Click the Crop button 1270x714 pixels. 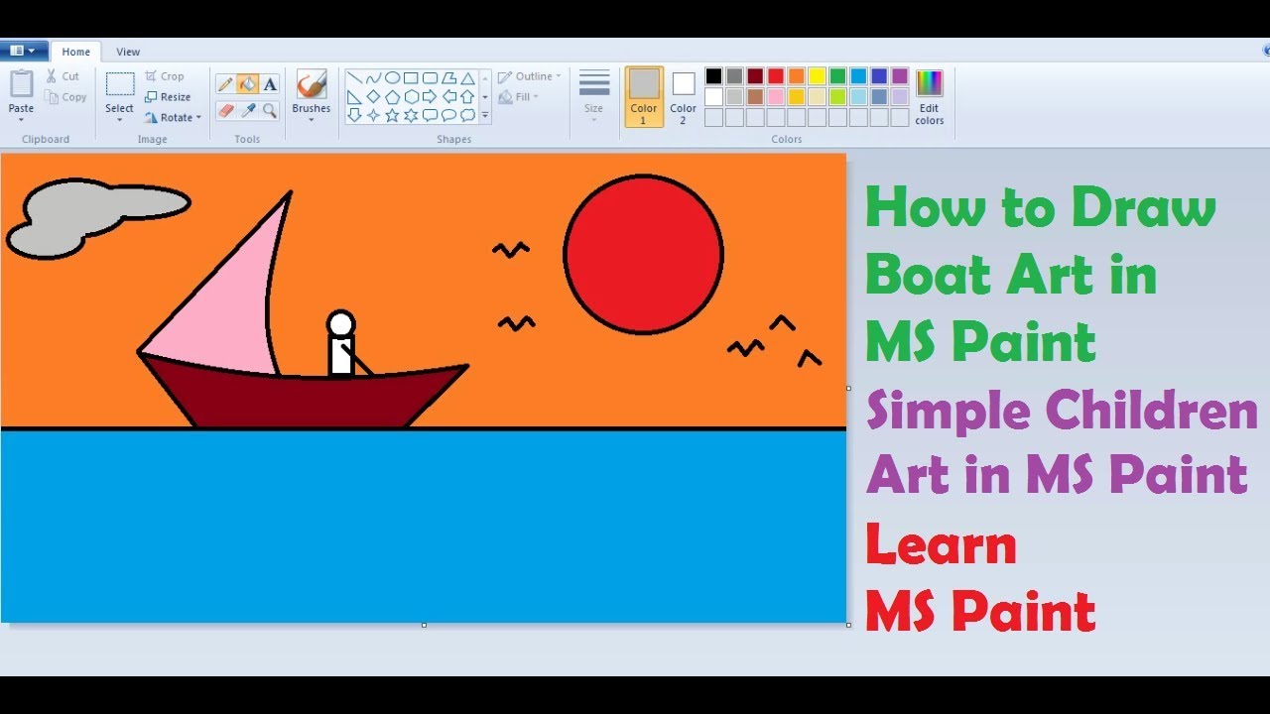pos(165,76)
